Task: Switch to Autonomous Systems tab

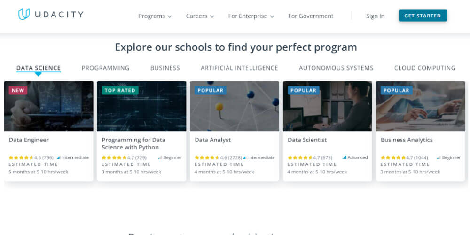Action: click(x=336, y=68)
